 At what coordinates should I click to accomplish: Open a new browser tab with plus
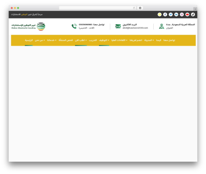point(195,9)
